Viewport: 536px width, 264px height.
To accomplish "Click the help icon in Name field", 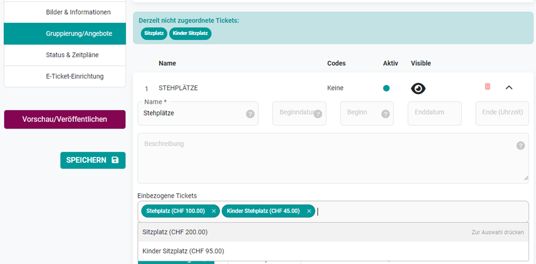I will tap(250, 114).
